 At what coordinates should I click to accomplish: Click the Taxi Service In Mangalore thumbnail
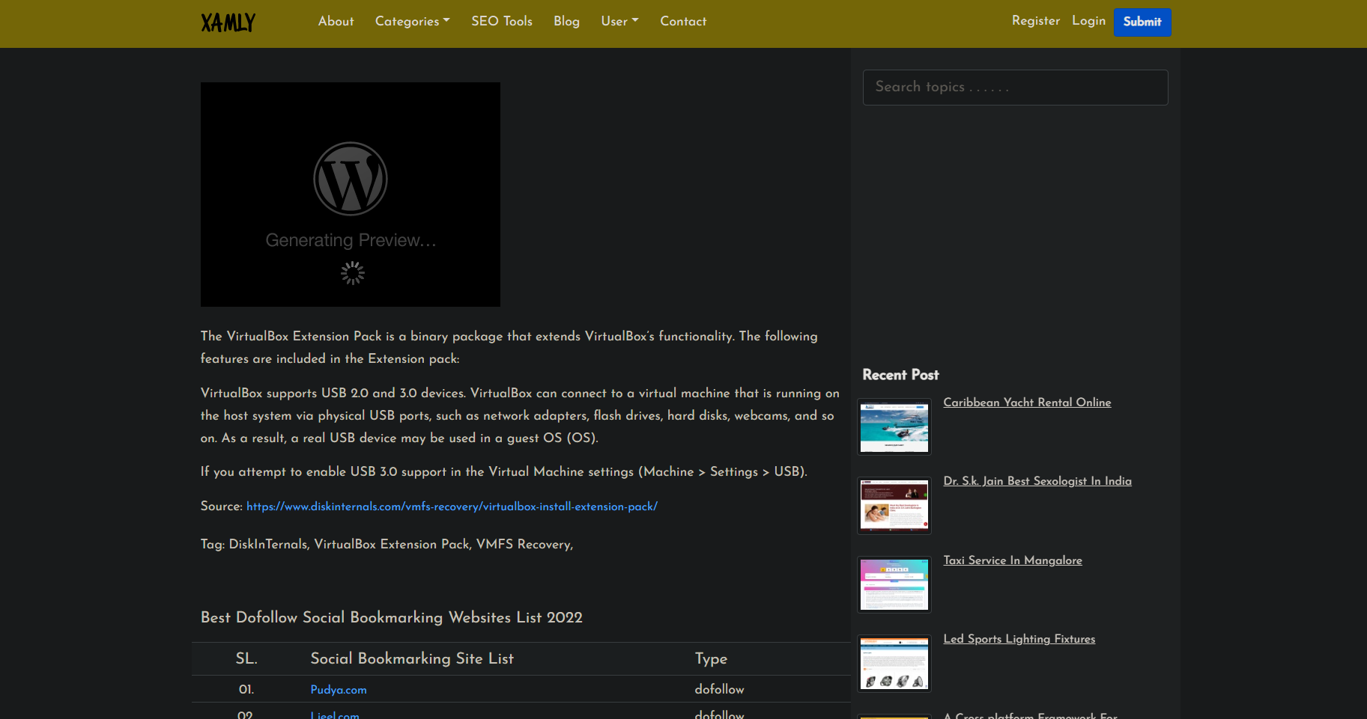pos(894,584)
